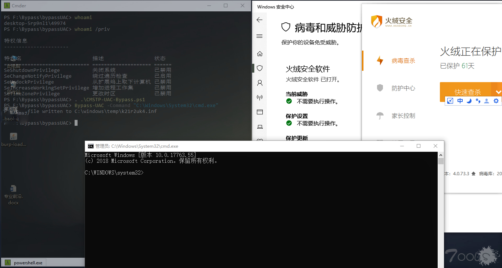502x268 pixels.
Task: Maximize the Cmder window
Action: [226, 5]
